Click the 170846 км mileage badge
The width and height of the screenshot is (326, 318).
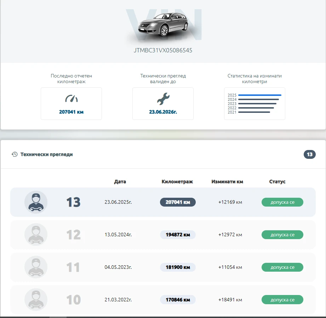tap(178, 300)
